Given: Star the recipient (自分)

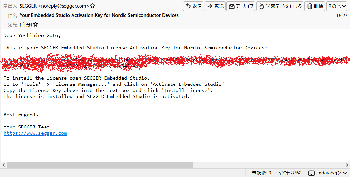Looking at the screenshot, I should point(36,24).
